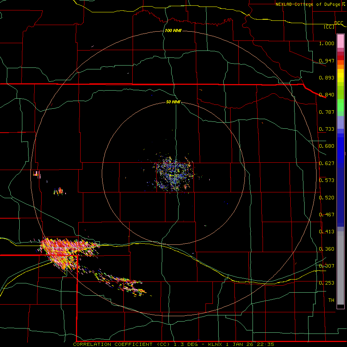This screenshot has height=347, width=347.
Task: Click the 100 NMI range ring label
Action: 173,30
